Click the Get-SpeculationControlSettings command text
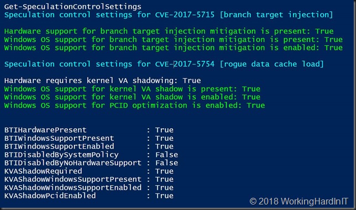The width and height of the screenshot is (356, 210). click(x=72, y=7)
